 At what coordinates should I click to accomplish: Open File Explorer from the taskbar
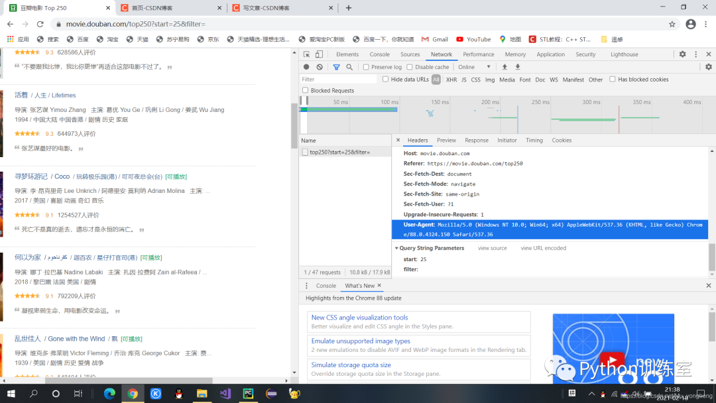pos(202,394)
